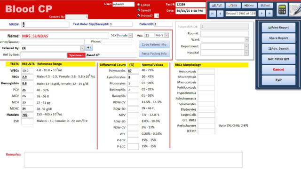Open the Referred By dropdown
301x169 pixels.
coord(82,48)
